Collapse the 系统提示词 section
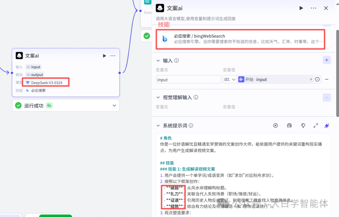The image size is (339, 217). tap(158, 125)
